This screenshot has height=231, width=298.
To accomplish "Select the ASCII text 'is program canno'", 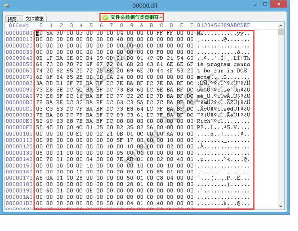I will coord(223,64).
